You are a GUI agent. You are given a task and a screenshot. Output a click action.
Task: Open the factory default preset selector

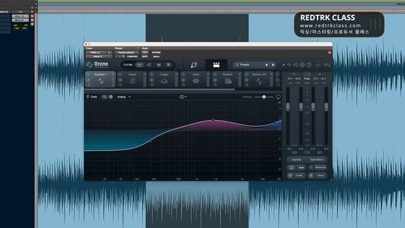(127, 53)
